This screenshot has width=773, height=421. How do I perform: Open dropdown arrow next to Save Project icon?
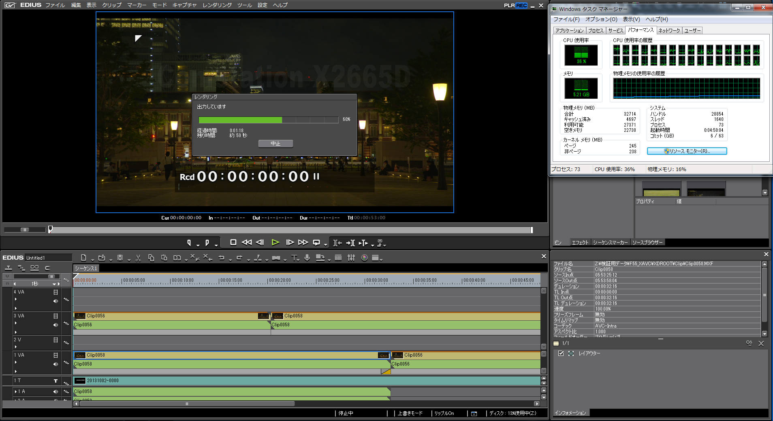[129, 260]
